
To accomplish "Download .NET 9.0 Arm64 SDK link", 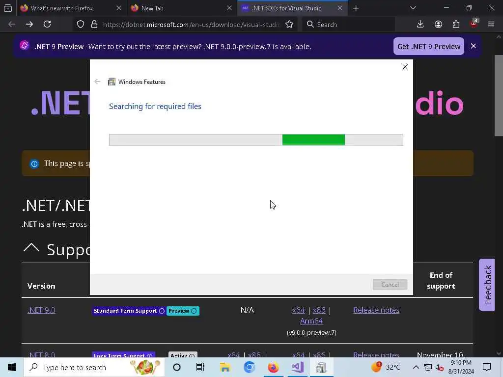I will pos(311,321).
